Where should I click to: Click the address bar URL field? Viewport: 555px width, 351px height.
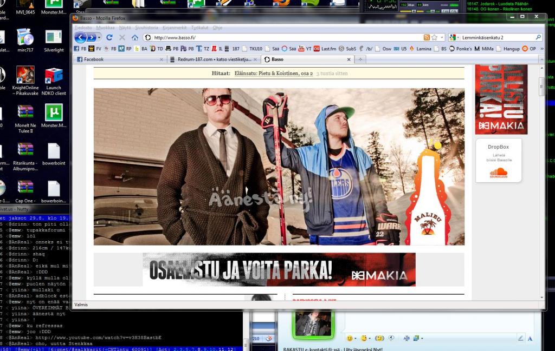coord(283,37)
